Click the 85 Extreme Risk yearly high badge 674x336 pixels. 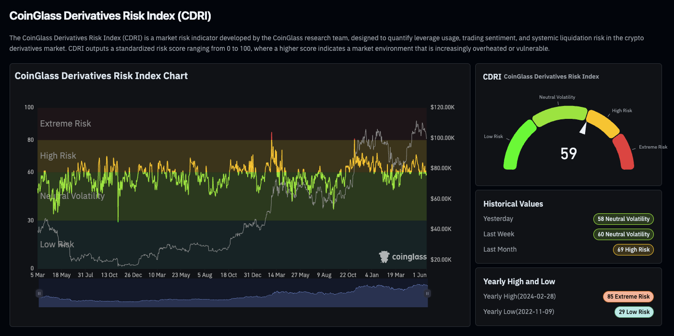coord(628,297)
